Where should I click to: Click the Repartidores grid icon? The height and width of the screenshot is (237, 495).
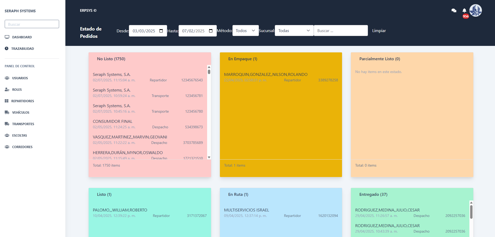click(x=7, y=101)
